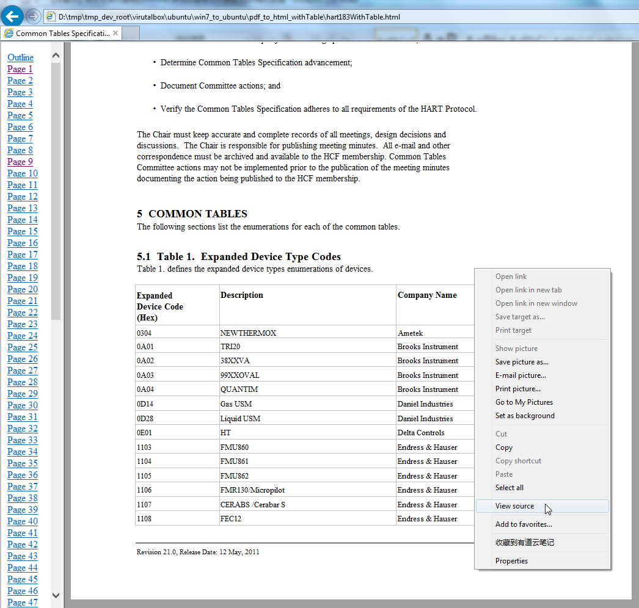Close the Common Tables Specification tab
Viewport: 639px width, 608px height.
(x=115, y=33)
